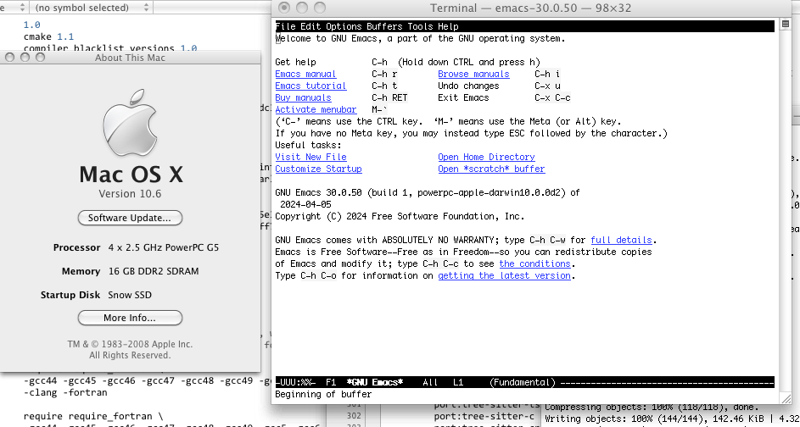Click the Buy manuals link
This screenshot has height=427, width=800.
(x=303, y=97)
